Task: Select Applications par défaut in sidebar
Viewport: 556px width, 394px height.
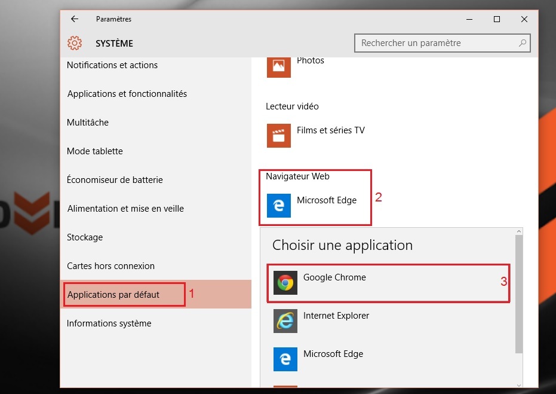Action: pos(156,294)
